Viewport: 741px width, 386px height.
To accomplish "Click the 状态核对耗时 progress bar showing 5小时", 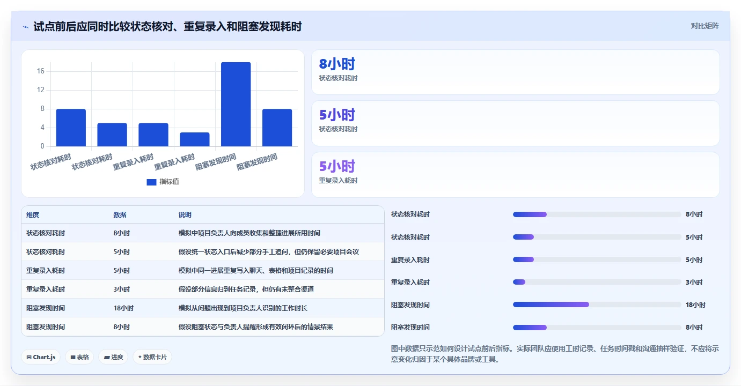I will pyautogui.click(x=597, y=237).
